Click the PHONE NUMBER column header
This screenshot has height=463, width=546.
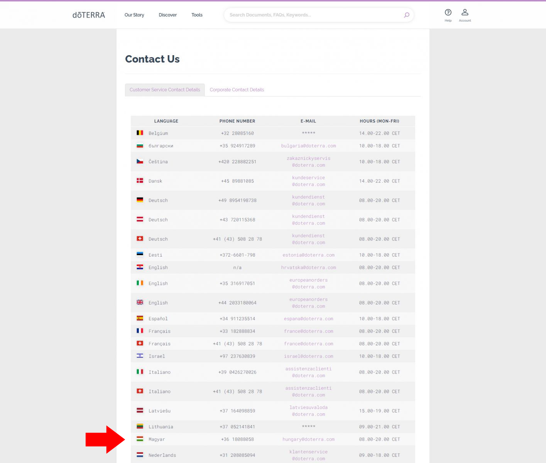[x=237, y=121]
